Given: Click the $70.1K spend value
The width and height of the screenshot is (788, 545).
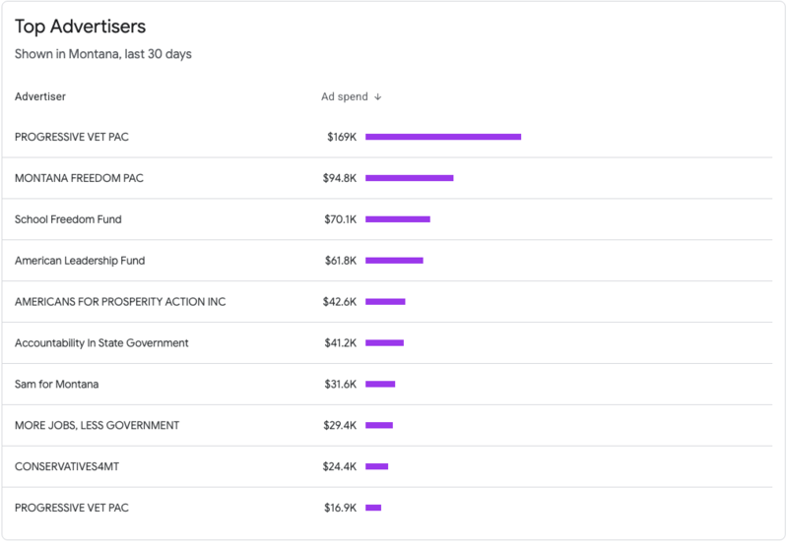Looking at the screenshot, I should [340, 219].
